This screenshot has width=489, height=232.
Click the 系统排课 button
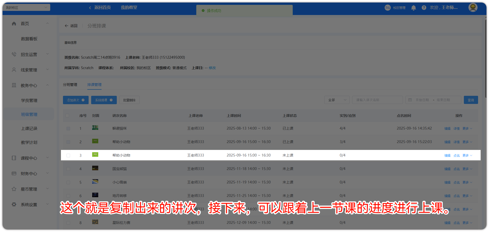click(x=104, y=100)
